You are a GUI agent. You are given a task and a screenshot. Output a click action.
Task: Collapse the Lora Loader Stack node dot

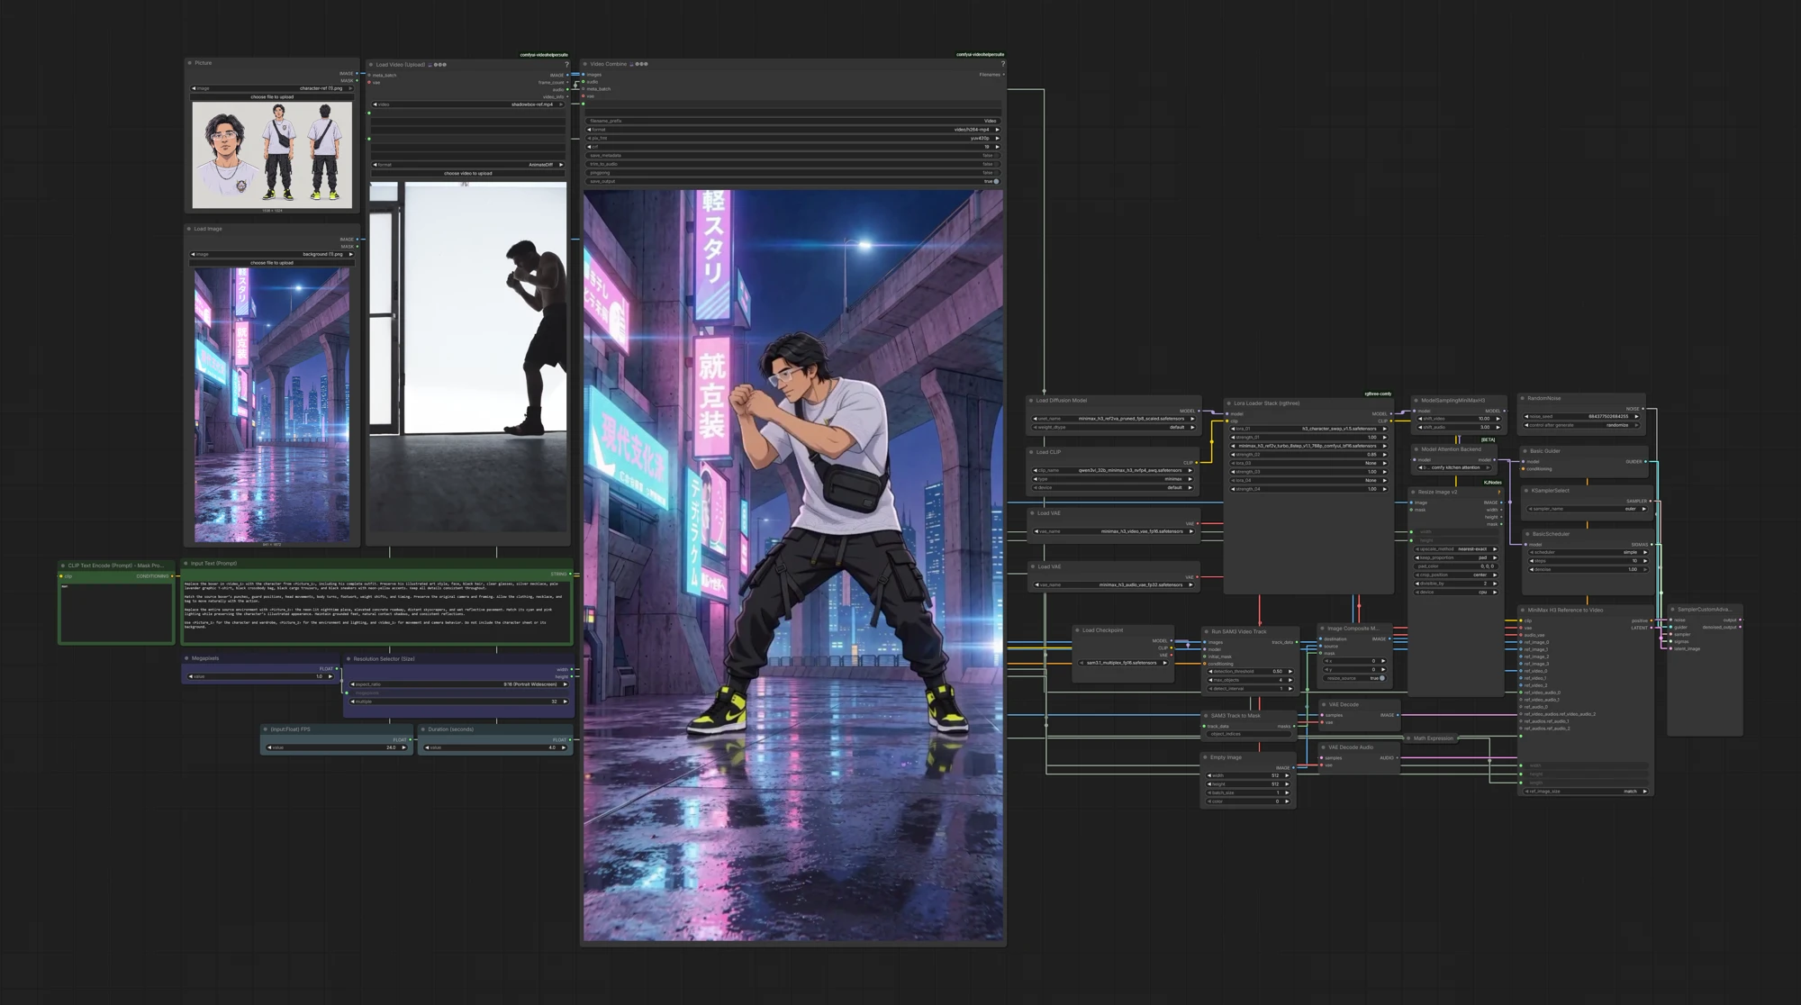click(x=1229, y=403)
